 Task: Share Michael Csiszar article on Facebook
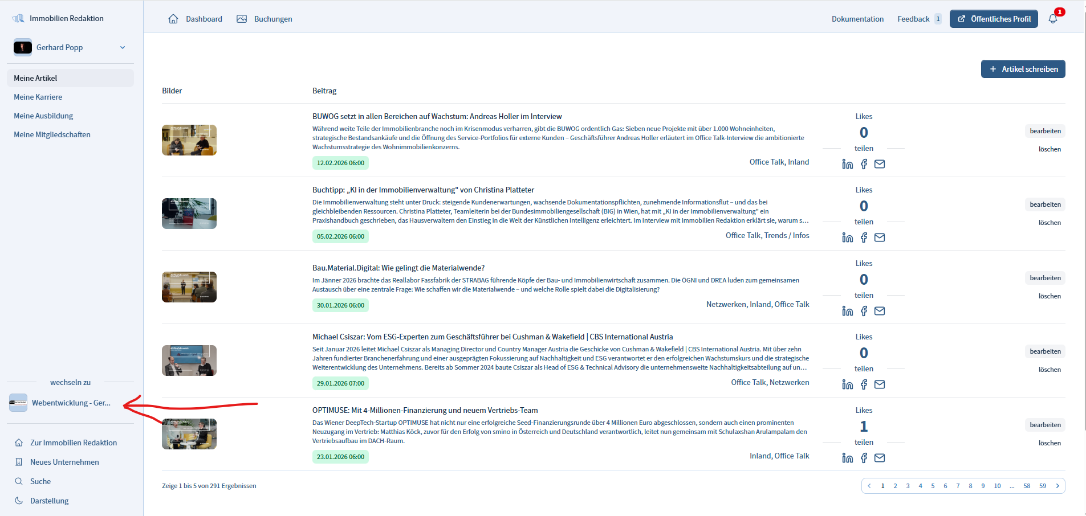coord(864,384)
